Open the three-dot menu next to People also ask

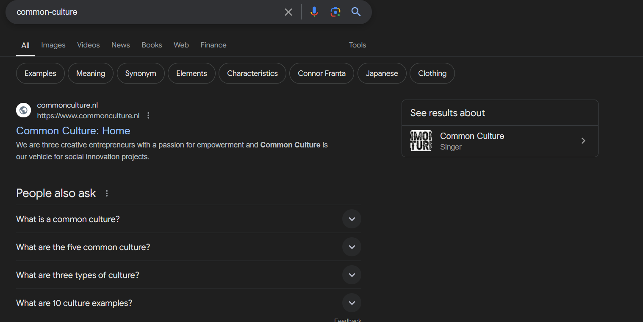(x=107, y=193)
